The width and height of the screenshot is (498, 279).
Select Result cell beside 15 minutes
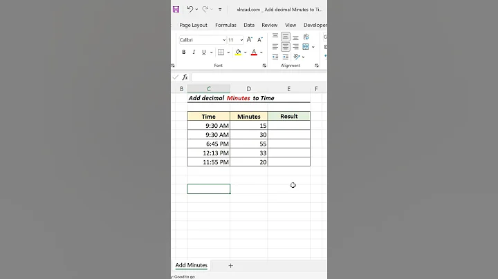point(289,126)
